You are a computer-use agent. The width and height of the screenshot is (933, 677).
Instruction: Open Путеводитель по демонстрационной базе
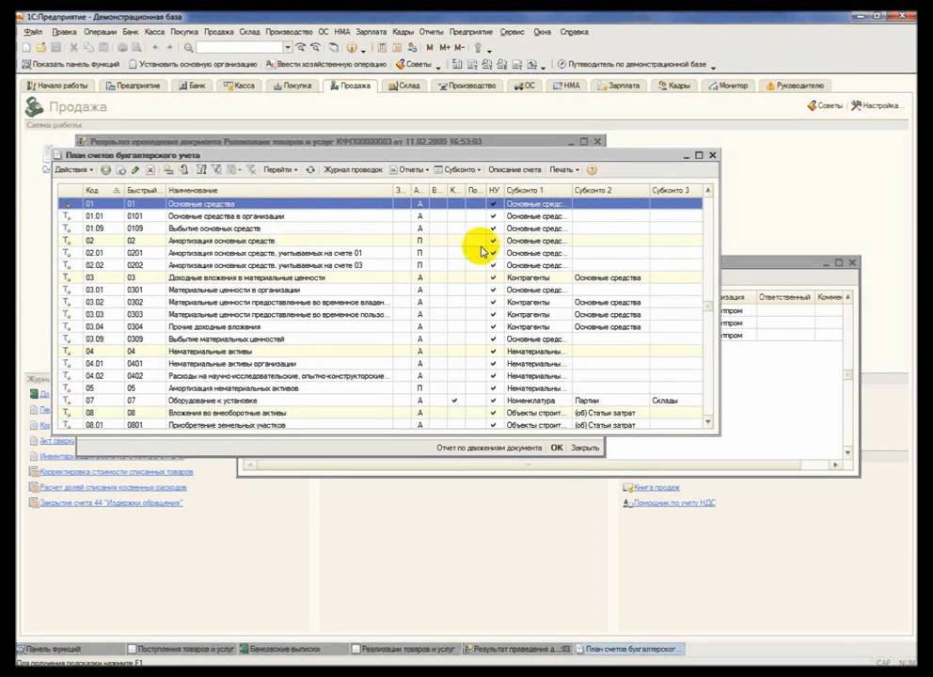click(x=632, y=64)
